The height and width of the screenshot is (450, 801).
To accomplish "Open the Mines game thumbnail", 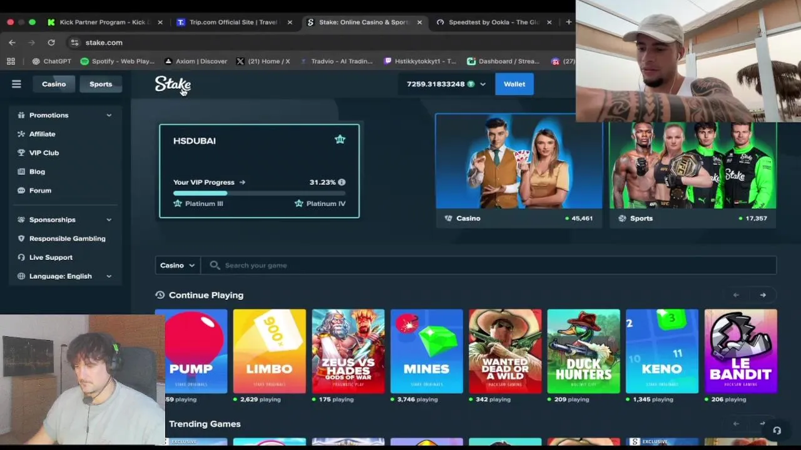I will click(x=426, y=351).
